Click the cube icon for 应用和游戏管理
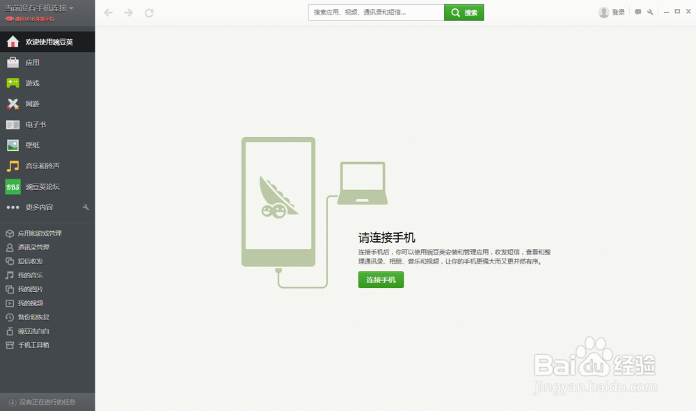This screenshot has height=411, width=696. click(10, 233)
